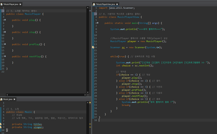The height and width of the screenshot is (134, 217).
Task: Switch to the MusicPlayer.java tab
Action: (11, 4)
